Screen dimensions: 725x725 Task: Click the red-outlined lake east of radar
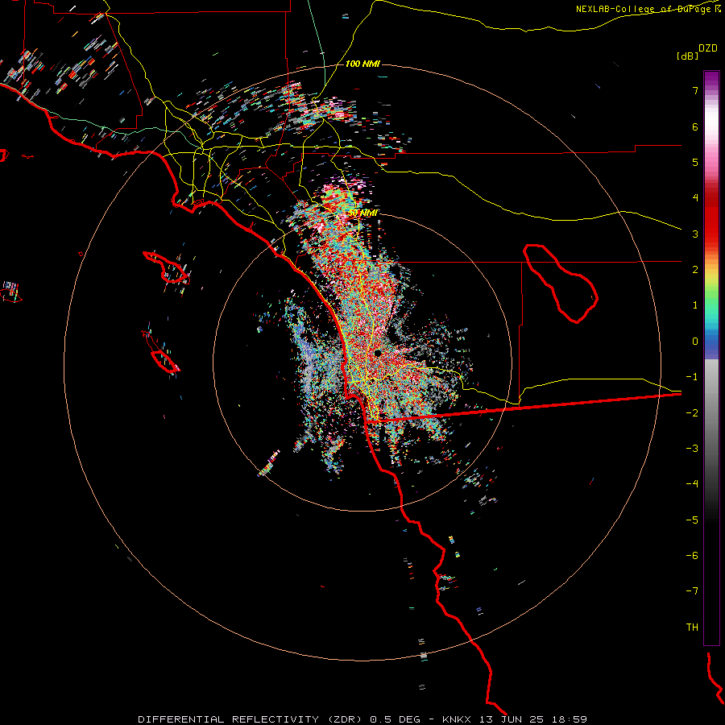pos(561,284)
